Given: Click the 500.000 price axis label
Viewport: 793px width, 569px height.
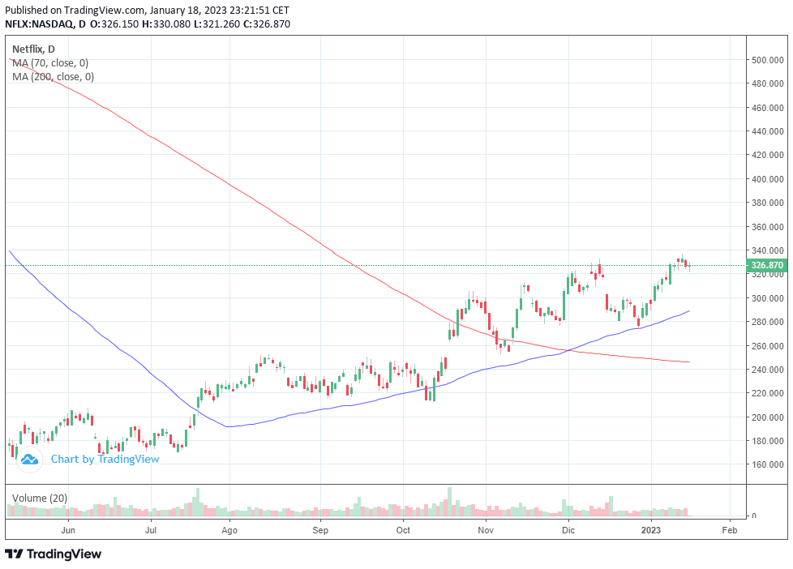Looking at the screenshot, I should 768,60.
